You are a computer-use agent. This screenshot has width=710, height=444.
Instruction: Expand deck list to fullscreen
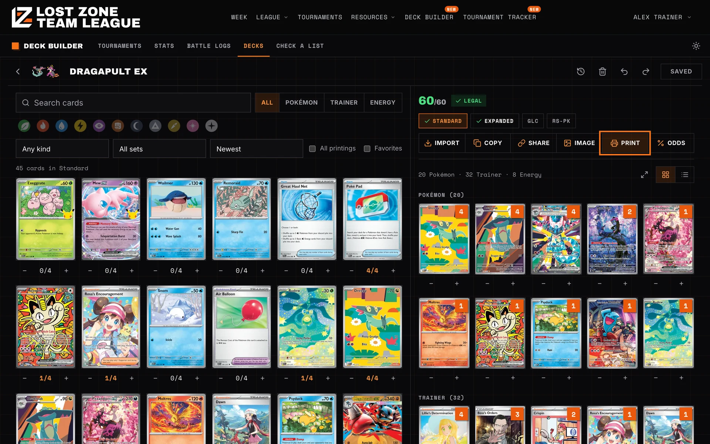click(644, 175)
